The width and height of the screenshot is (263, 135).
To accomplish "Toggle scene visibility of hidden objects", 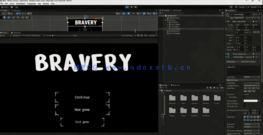I will tap(144, 14).
